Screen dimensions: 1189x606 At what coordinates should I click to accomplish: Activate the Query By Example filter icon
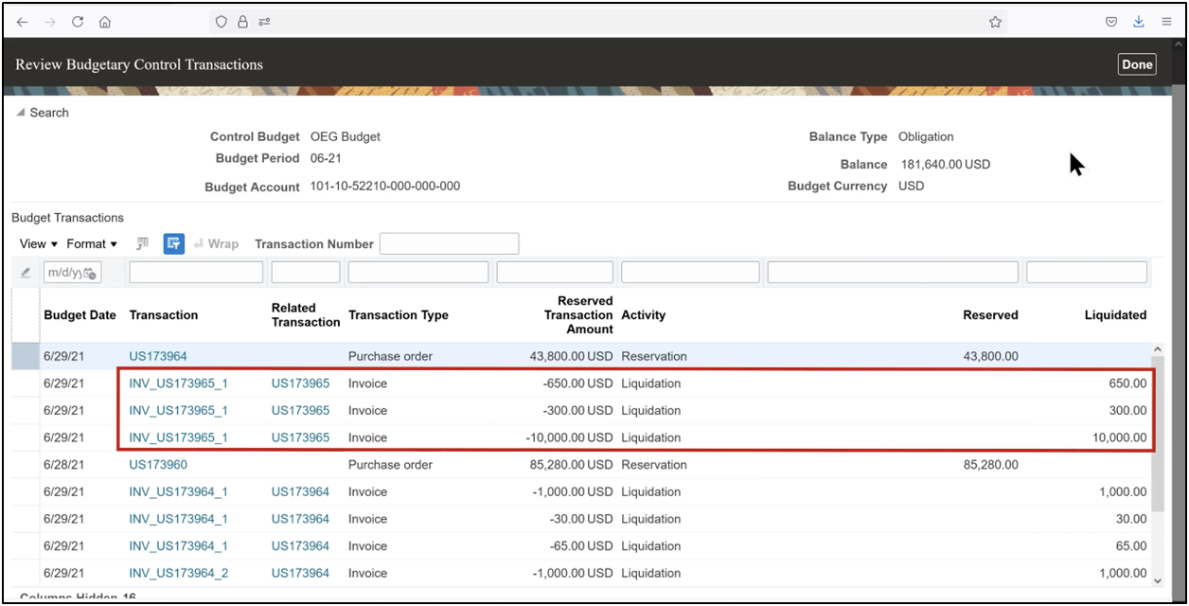(x=173, y=243)
